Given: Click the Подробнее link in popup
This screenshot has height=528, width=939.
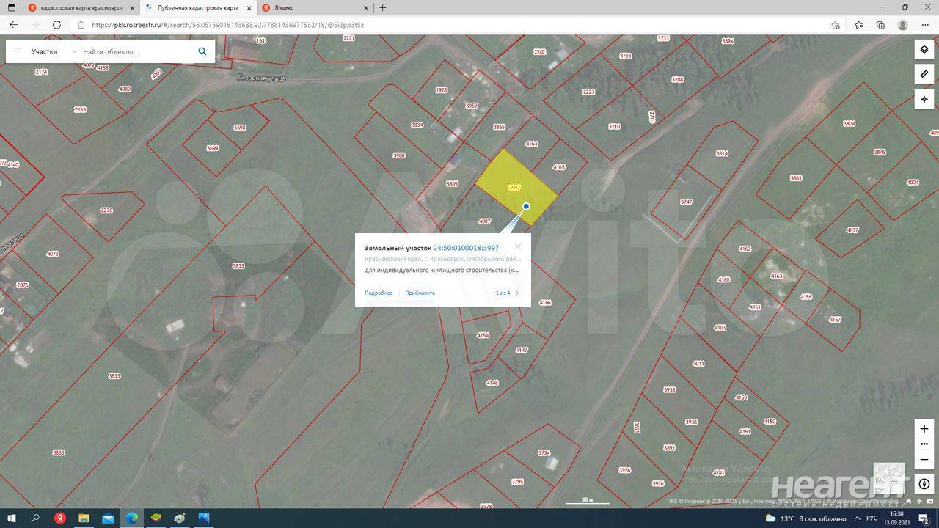Looking at the screenshot, I should coord(379,293).
